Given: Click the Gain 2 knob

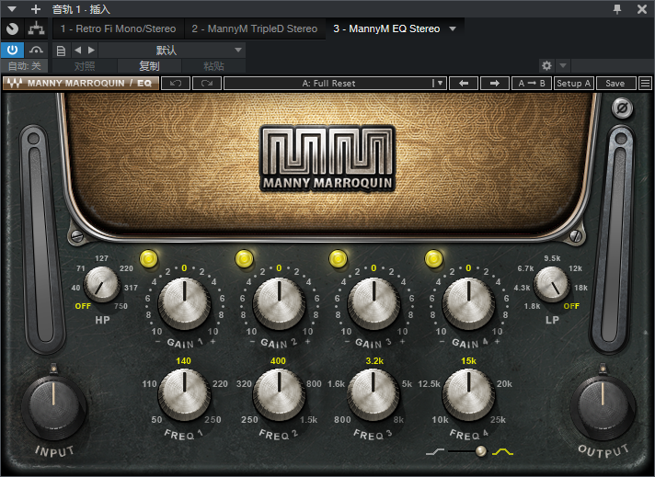Looking at the screenshot, I should [x=279, y=303].
